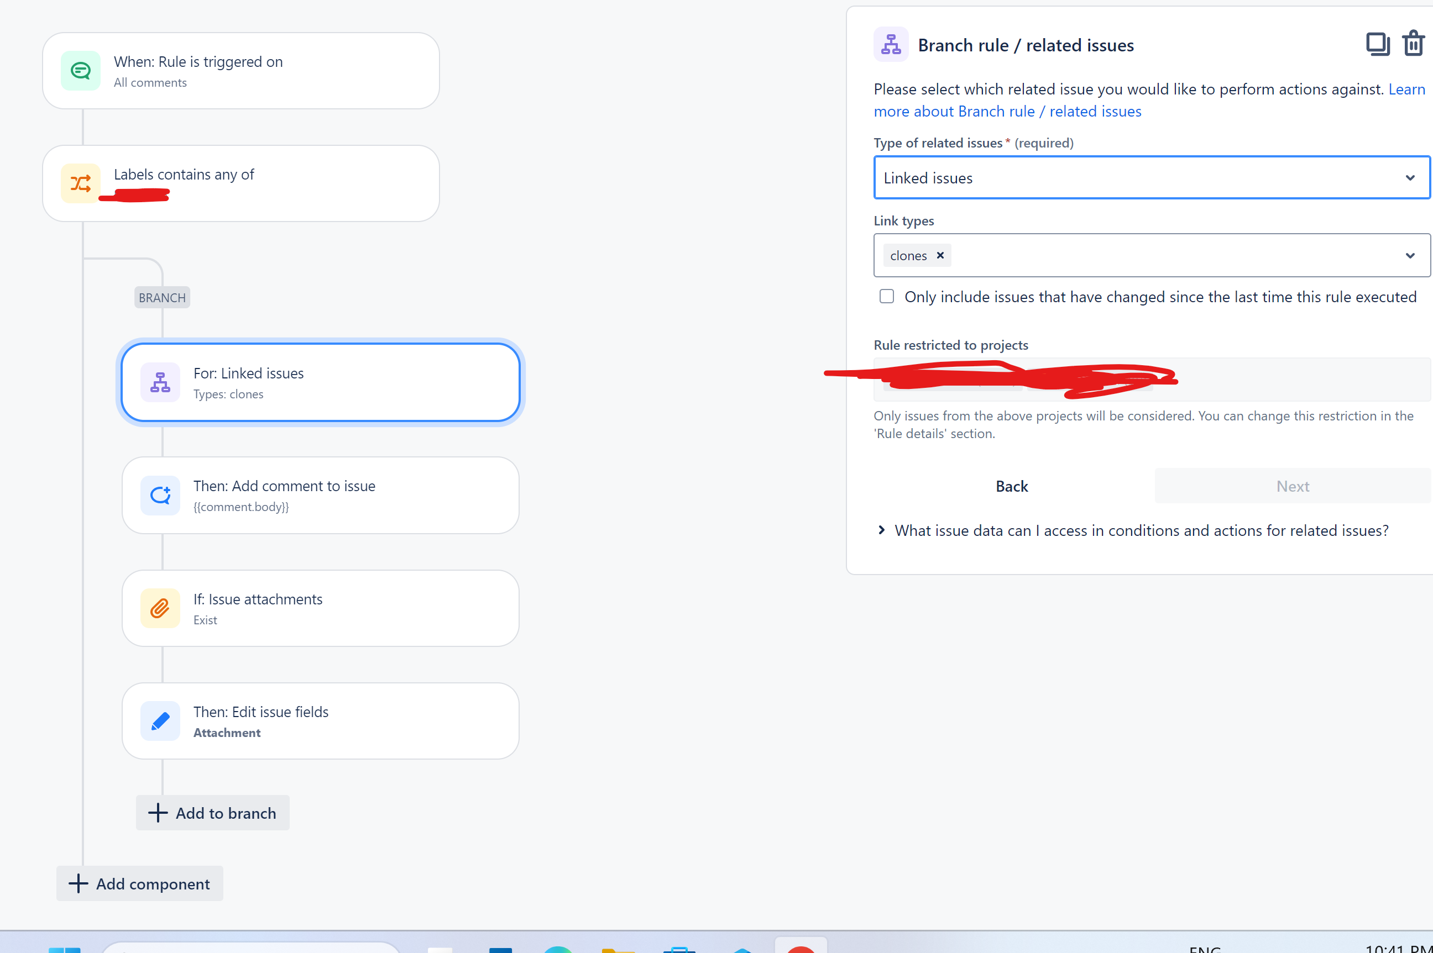
Task: Click the Labels condition shuffle icon
Action: pyautogui.click(x=80, y=183)
